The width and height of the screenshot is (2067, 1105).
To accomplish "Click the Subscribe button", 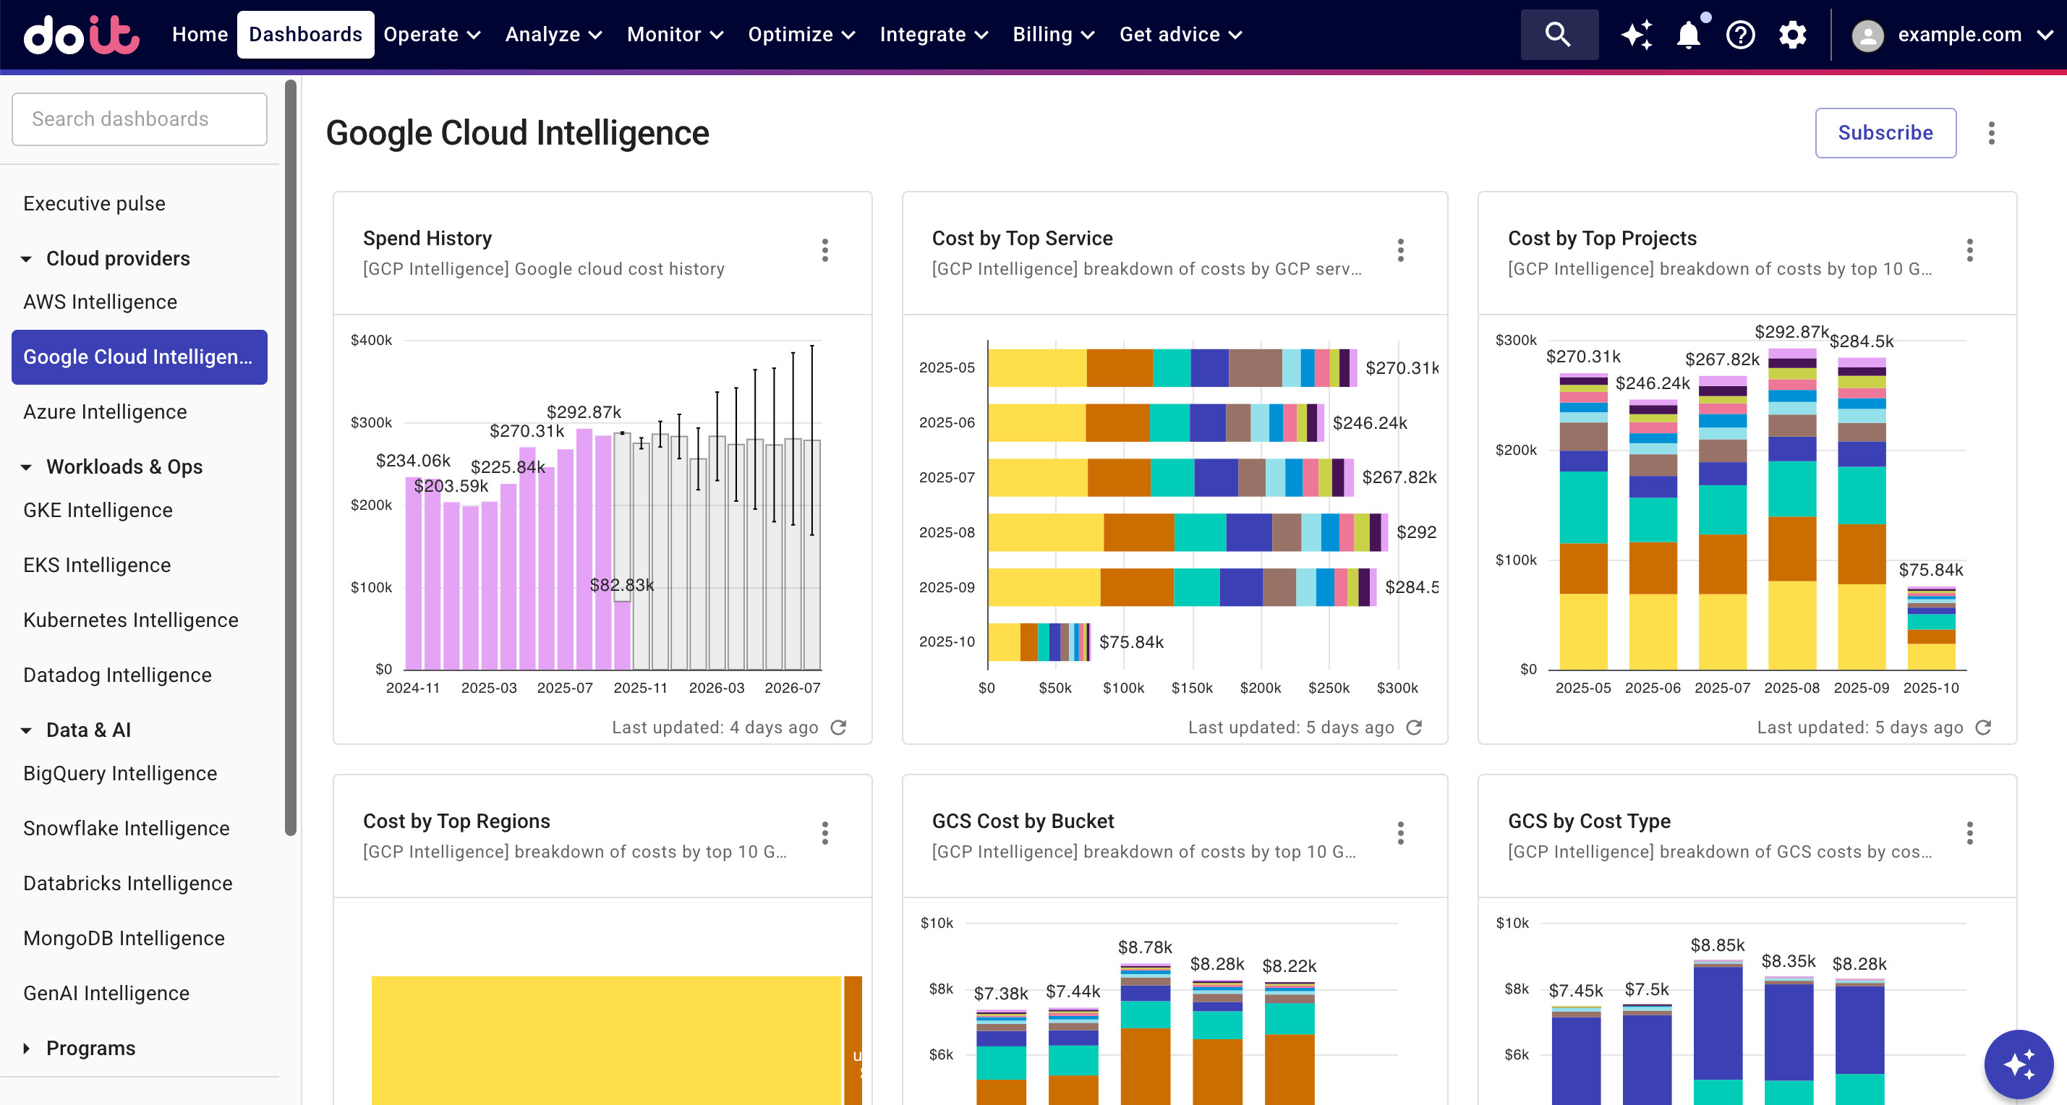I will click(1885, 133).
